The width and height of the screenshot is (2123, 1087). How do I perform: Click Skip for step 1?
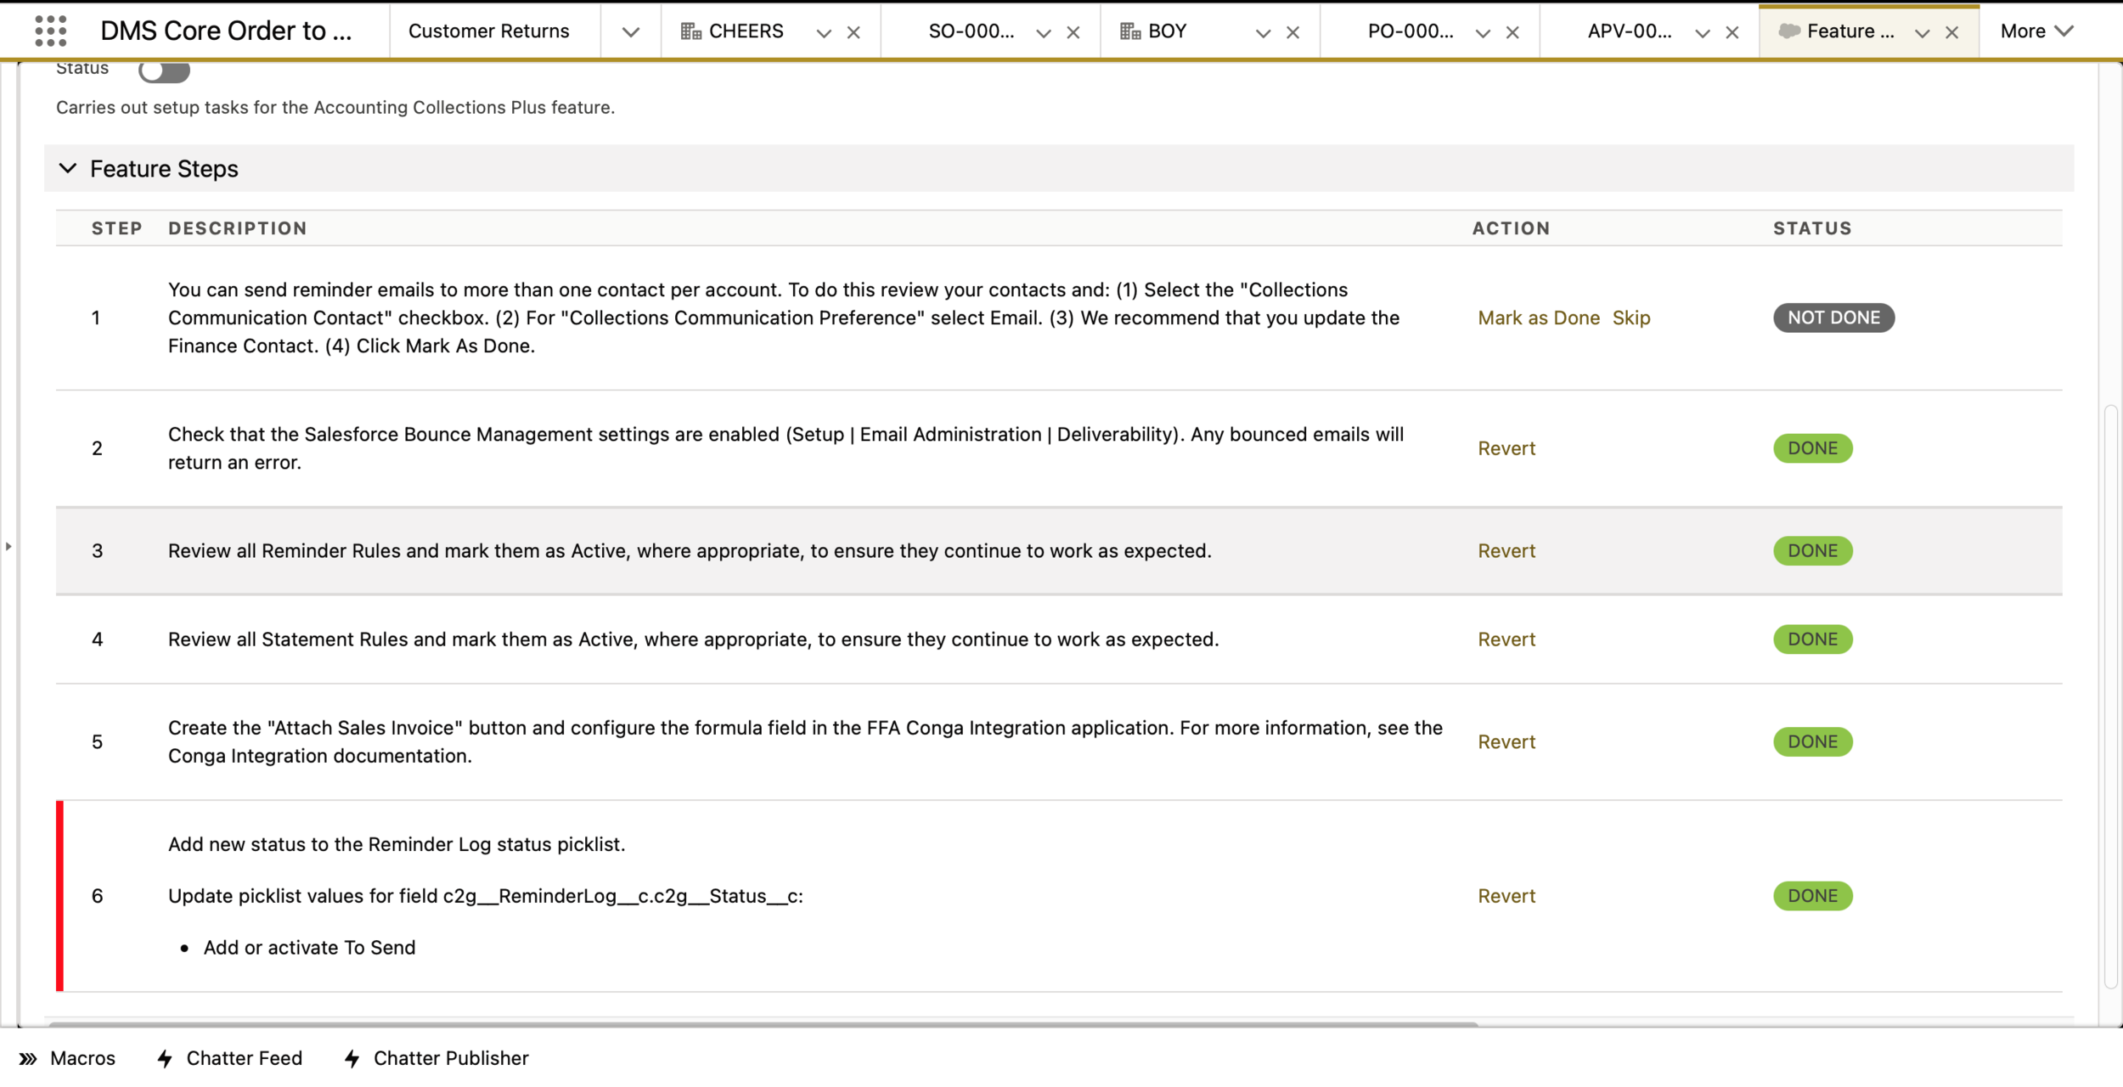1630,318
